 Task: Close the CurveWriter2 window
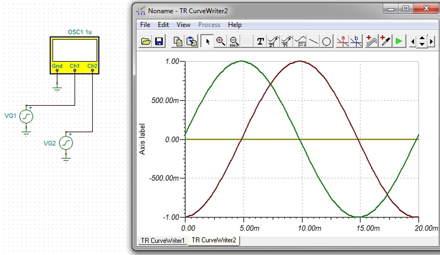[x=426, y=9]
